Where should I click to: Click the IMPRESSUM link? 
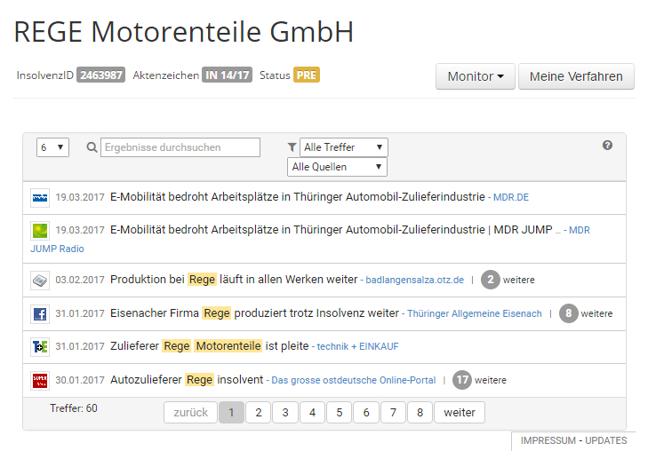pos(548,440)
